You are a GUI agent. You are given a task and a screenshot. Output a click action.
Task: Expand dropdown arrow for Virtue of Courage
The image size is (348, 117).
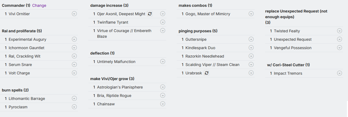[x=163, y=31]
